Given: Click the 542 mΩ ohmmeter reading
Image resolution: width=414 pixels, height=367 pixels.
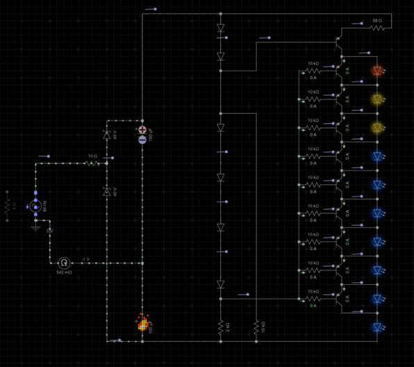Looking at the screenshot, I should click(x=64, y=272).
